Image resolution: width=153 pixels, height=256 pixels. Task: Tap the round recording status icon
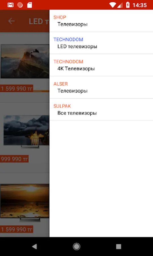click(20, 5)
